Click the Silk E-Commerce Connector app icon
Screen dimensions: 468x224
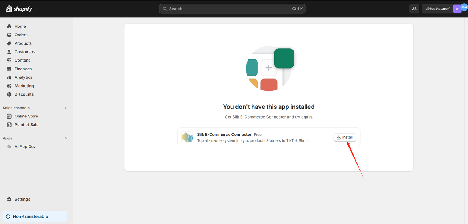(188, 137)
